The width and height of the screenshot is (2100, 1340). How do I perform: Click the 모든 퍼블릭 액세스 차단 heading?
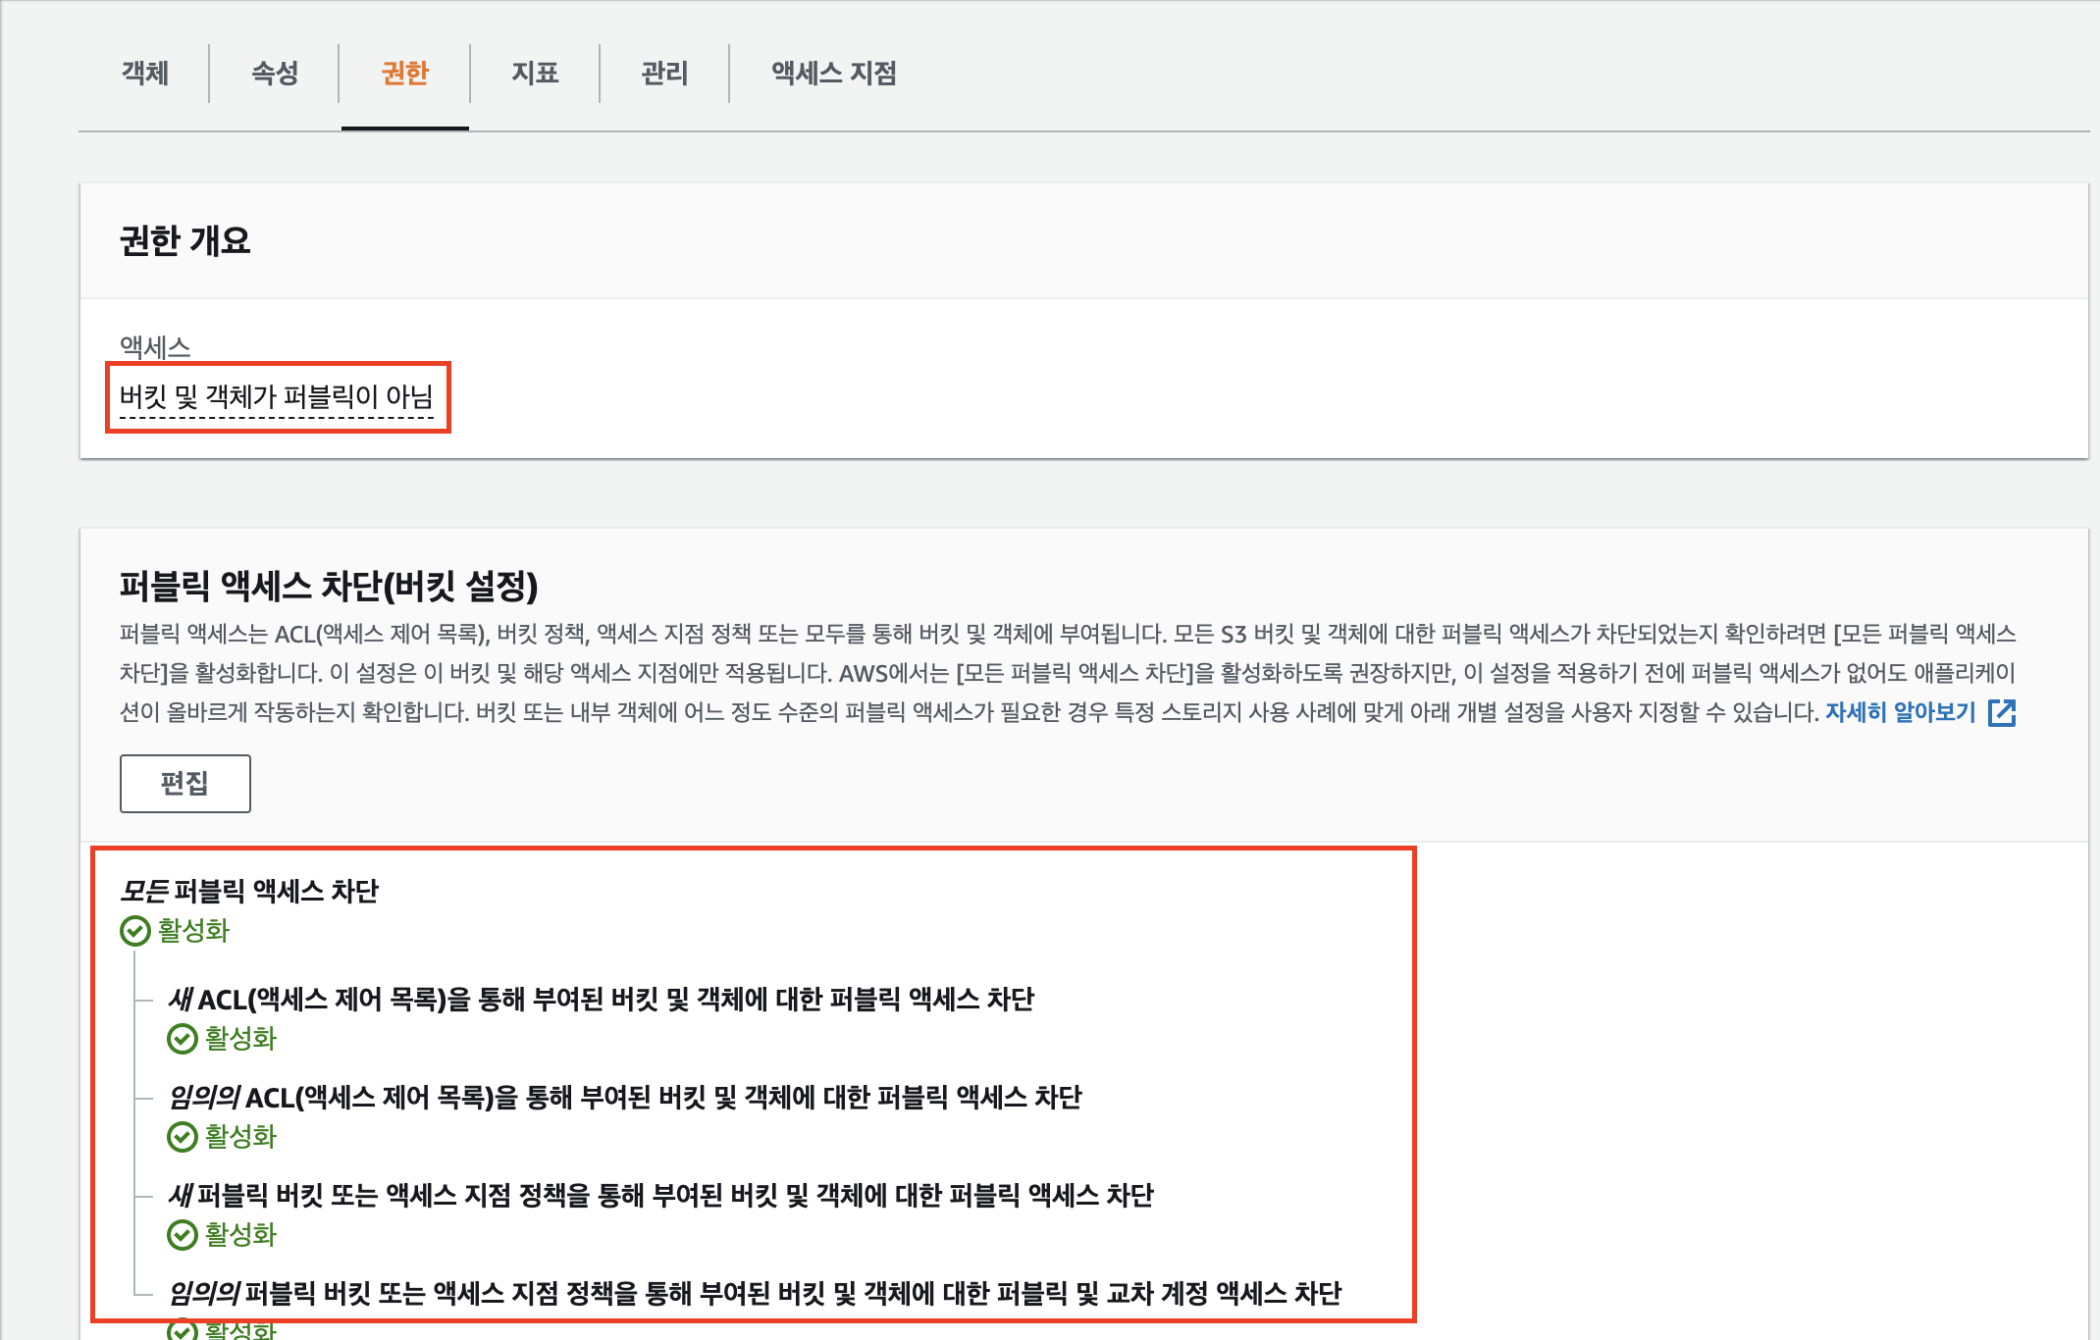coord(249,891)
